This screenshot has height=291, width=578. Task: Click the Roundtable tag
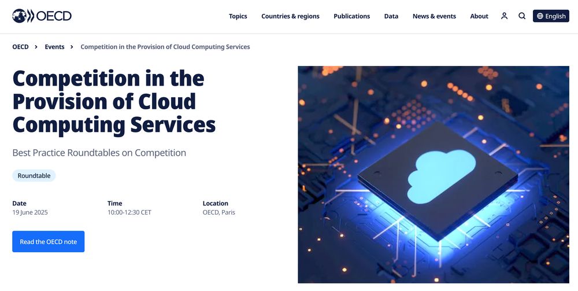34,175
